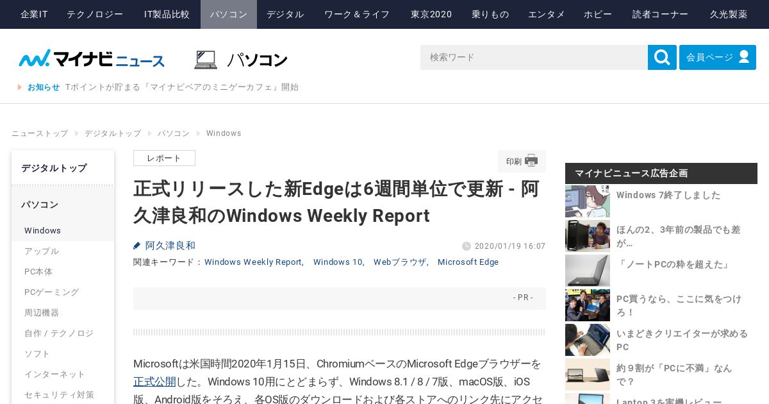769x404 pixels.
Task: Open 読者コーナー menu item
Action: coord(660,14)
